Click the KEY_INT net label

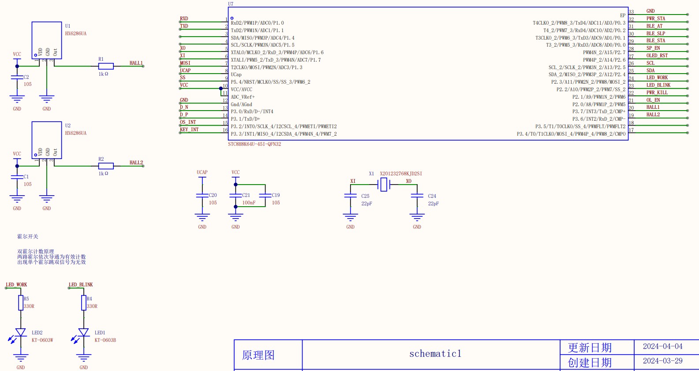click(189, 130)
